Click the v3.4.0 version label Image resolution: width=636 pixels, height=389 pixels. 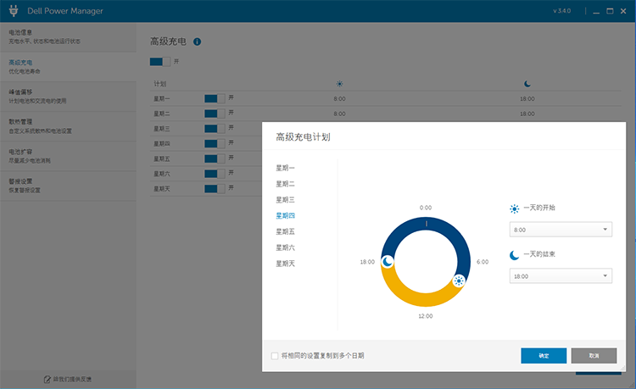pos(561,11)
